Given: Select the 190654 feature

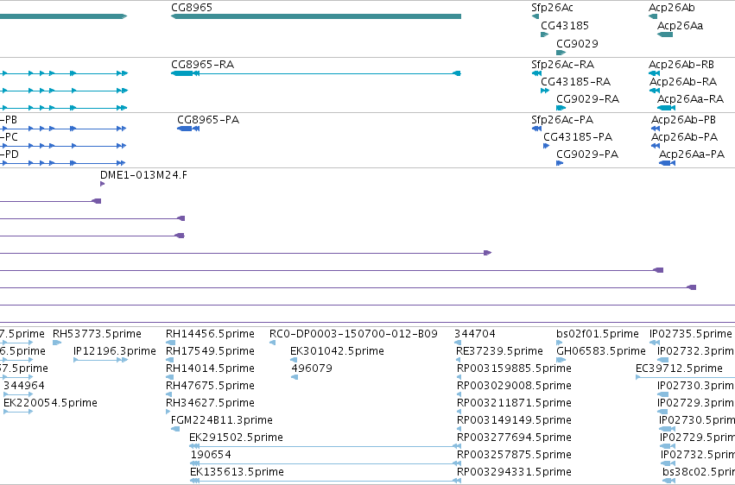Looking at the screenshot, I should tap(326, 463).
